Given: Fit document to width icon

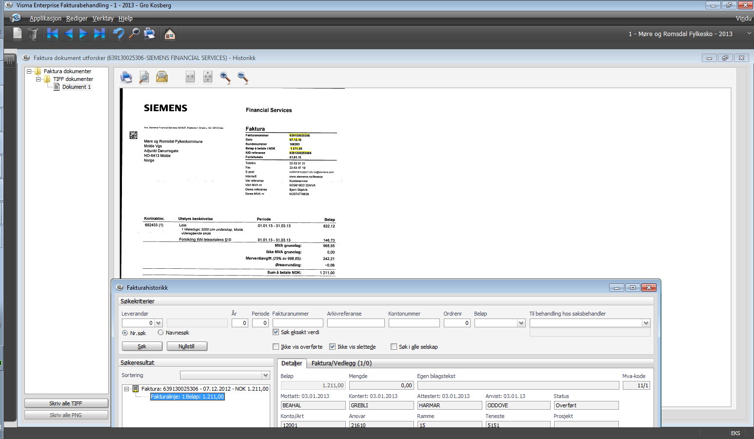Looking at the screenshot, I should tap(190, 77).
